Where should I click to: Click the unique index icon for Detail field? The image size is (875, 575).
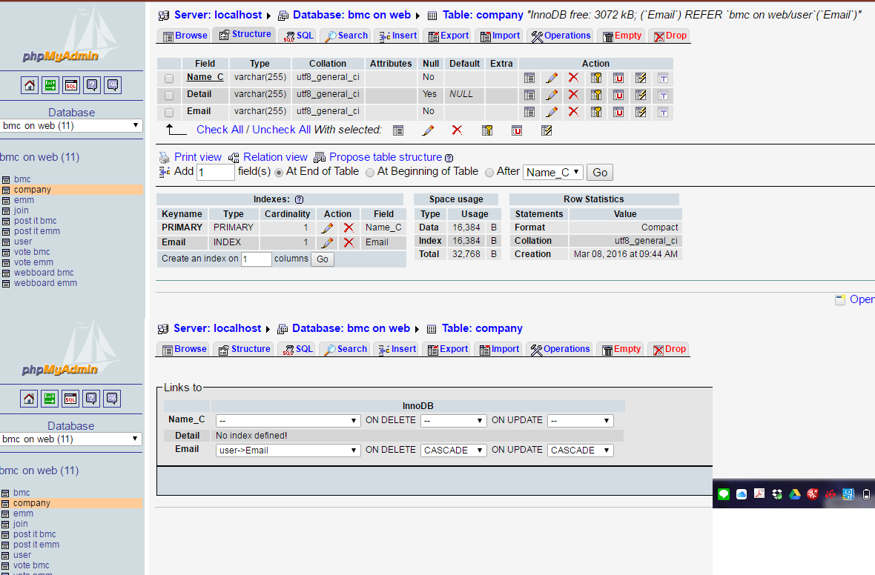[618, 95]
